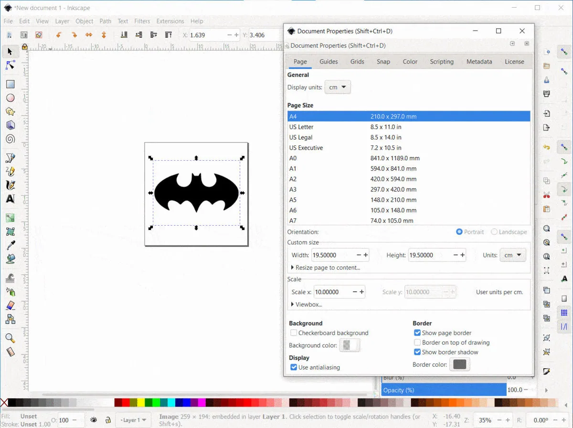The width and height of the screenshot is (573, 428).
Task: Select the arrow Selector tool
Action: pos(10,51)
